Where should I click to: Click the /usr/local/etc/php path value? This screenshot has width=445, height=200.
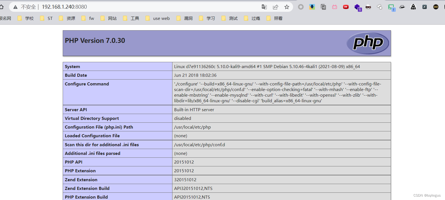point(192,127)
